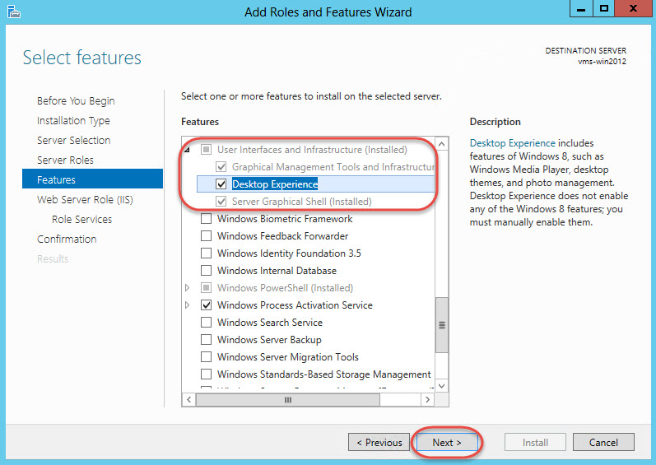
Task: Maximize the wizard window
Action: point(603,9)
